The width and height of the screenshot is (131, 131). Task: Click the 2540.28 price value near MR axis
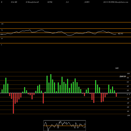tap(123, 76)
